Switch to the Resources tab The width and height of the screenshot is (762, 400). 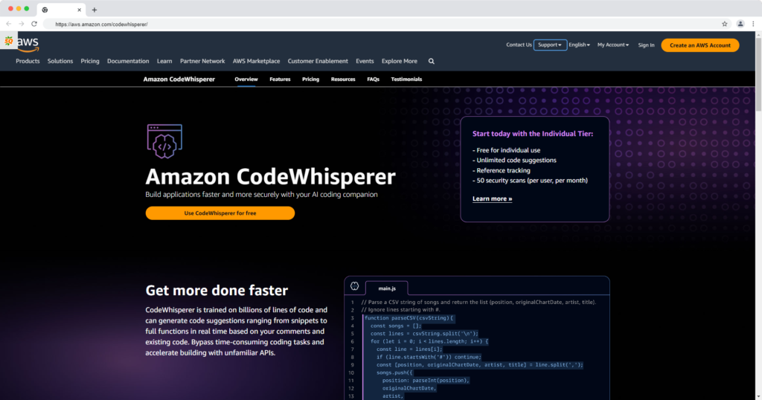[343, 79]
